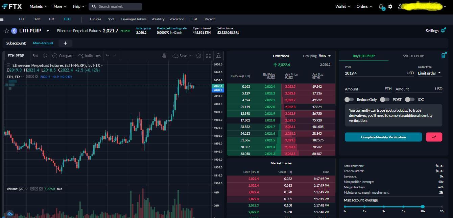
Task: Click the pink swap arrows button
Action: 434,137
